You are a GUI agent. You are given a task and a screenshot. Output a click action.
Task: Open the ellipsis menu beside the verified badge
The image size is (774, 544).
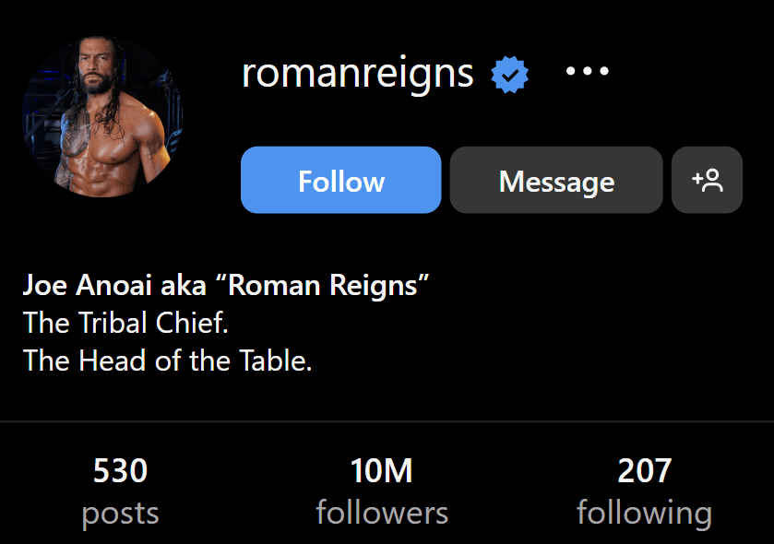[x=587, y=72]
